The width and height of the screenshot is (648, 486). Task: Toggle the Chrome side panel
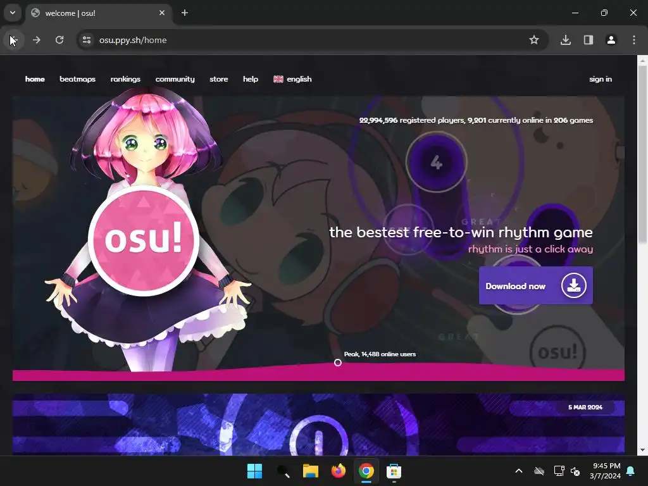tap(588, 40)
